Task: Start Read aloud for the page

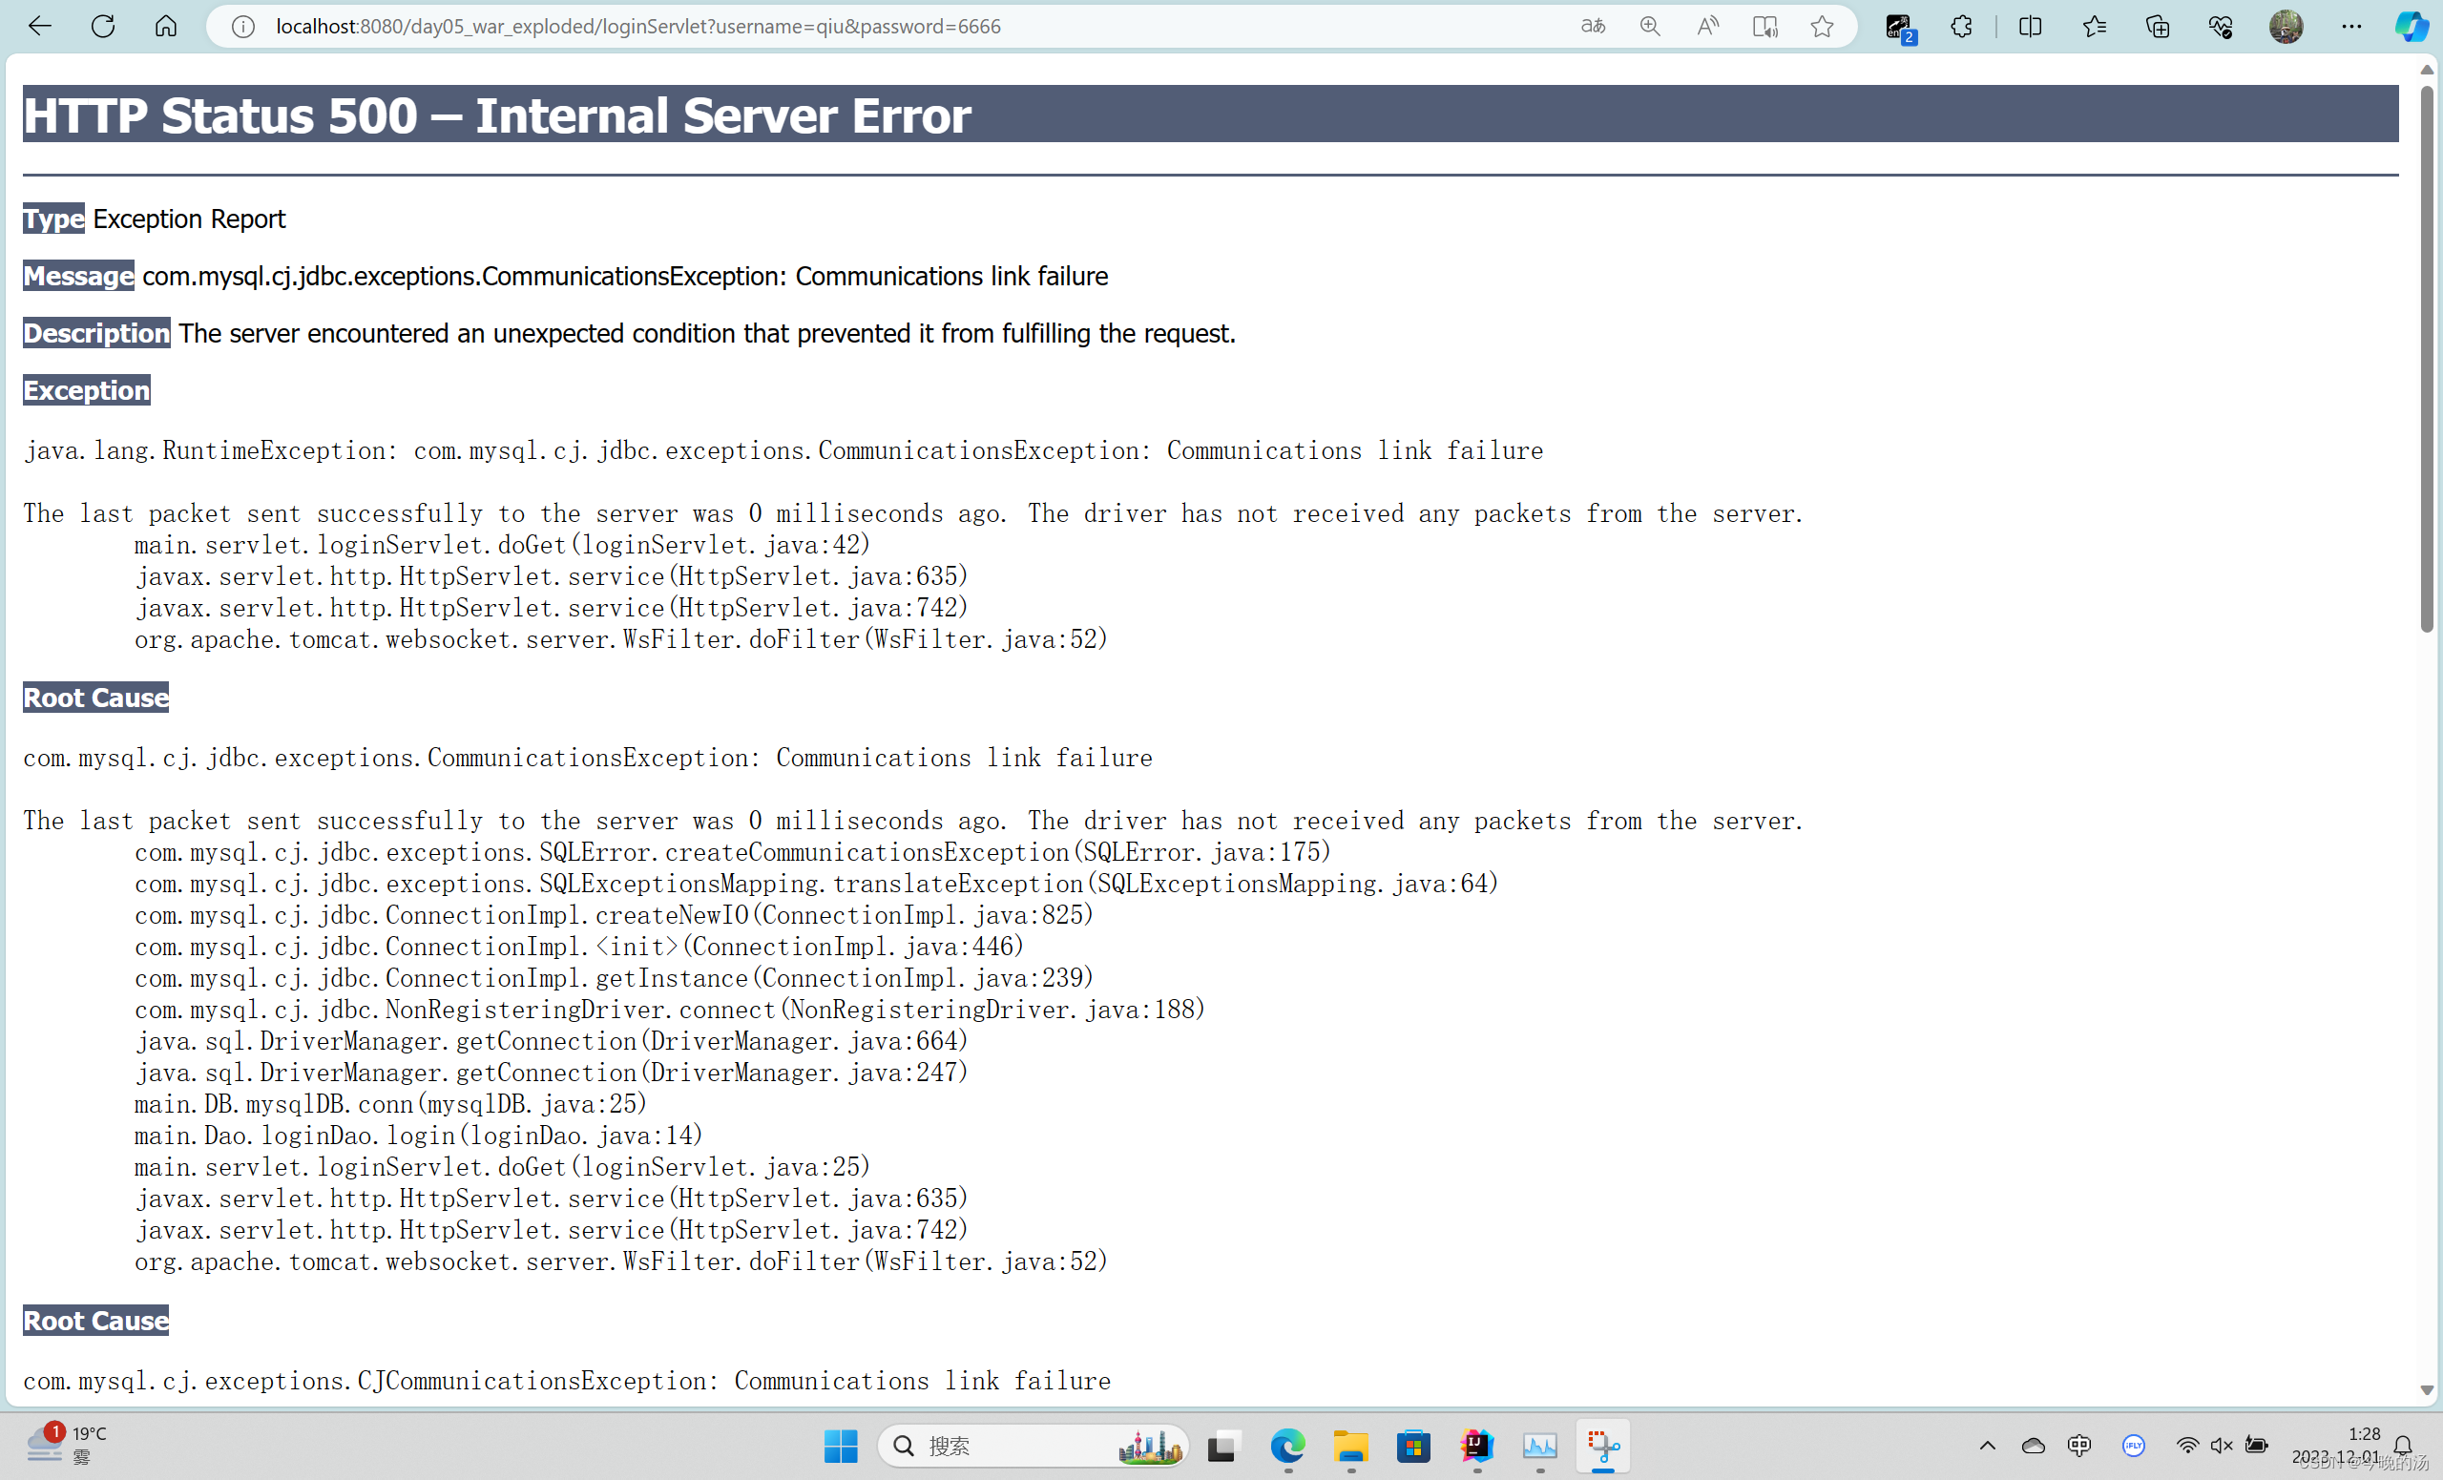Action: pyautogui.click(x=1707, y=26)
